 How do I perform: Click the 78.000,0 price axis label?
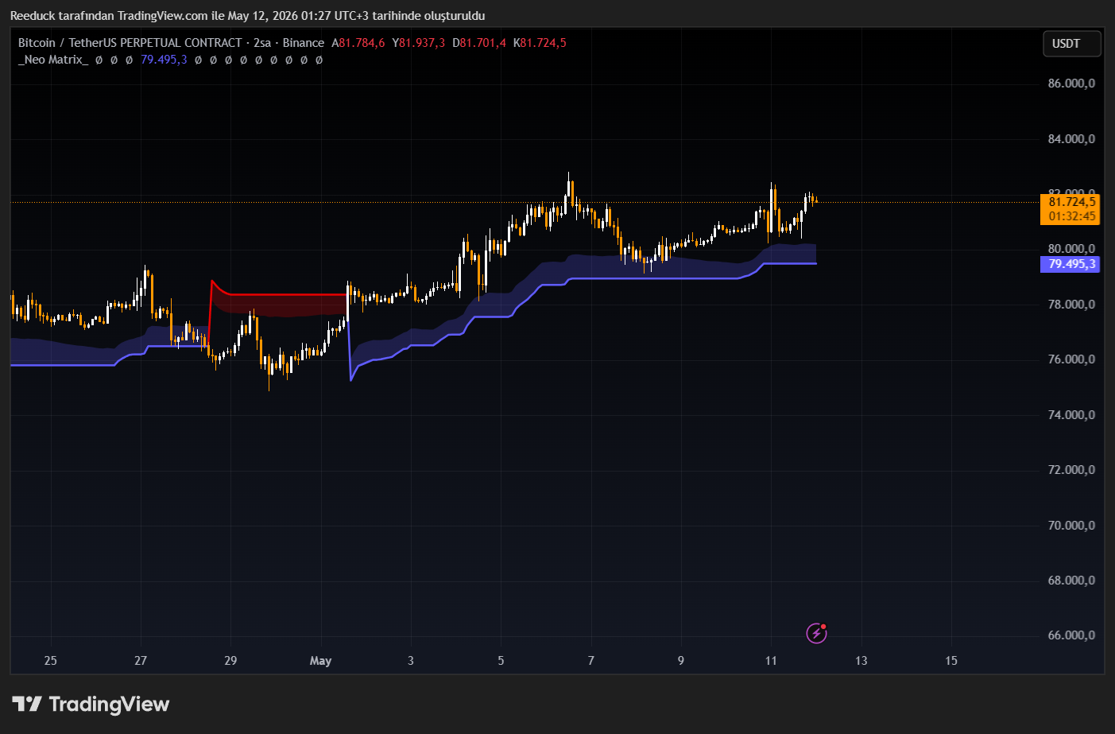point(1071,305)
